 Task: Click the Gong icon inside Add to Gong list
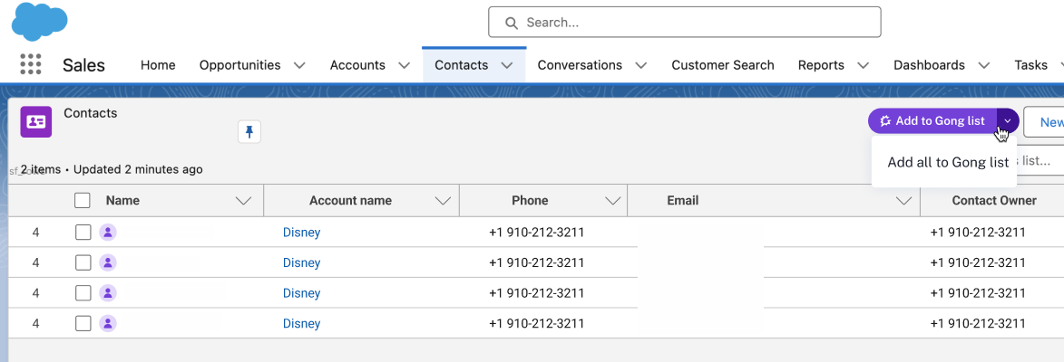point(885,121)
